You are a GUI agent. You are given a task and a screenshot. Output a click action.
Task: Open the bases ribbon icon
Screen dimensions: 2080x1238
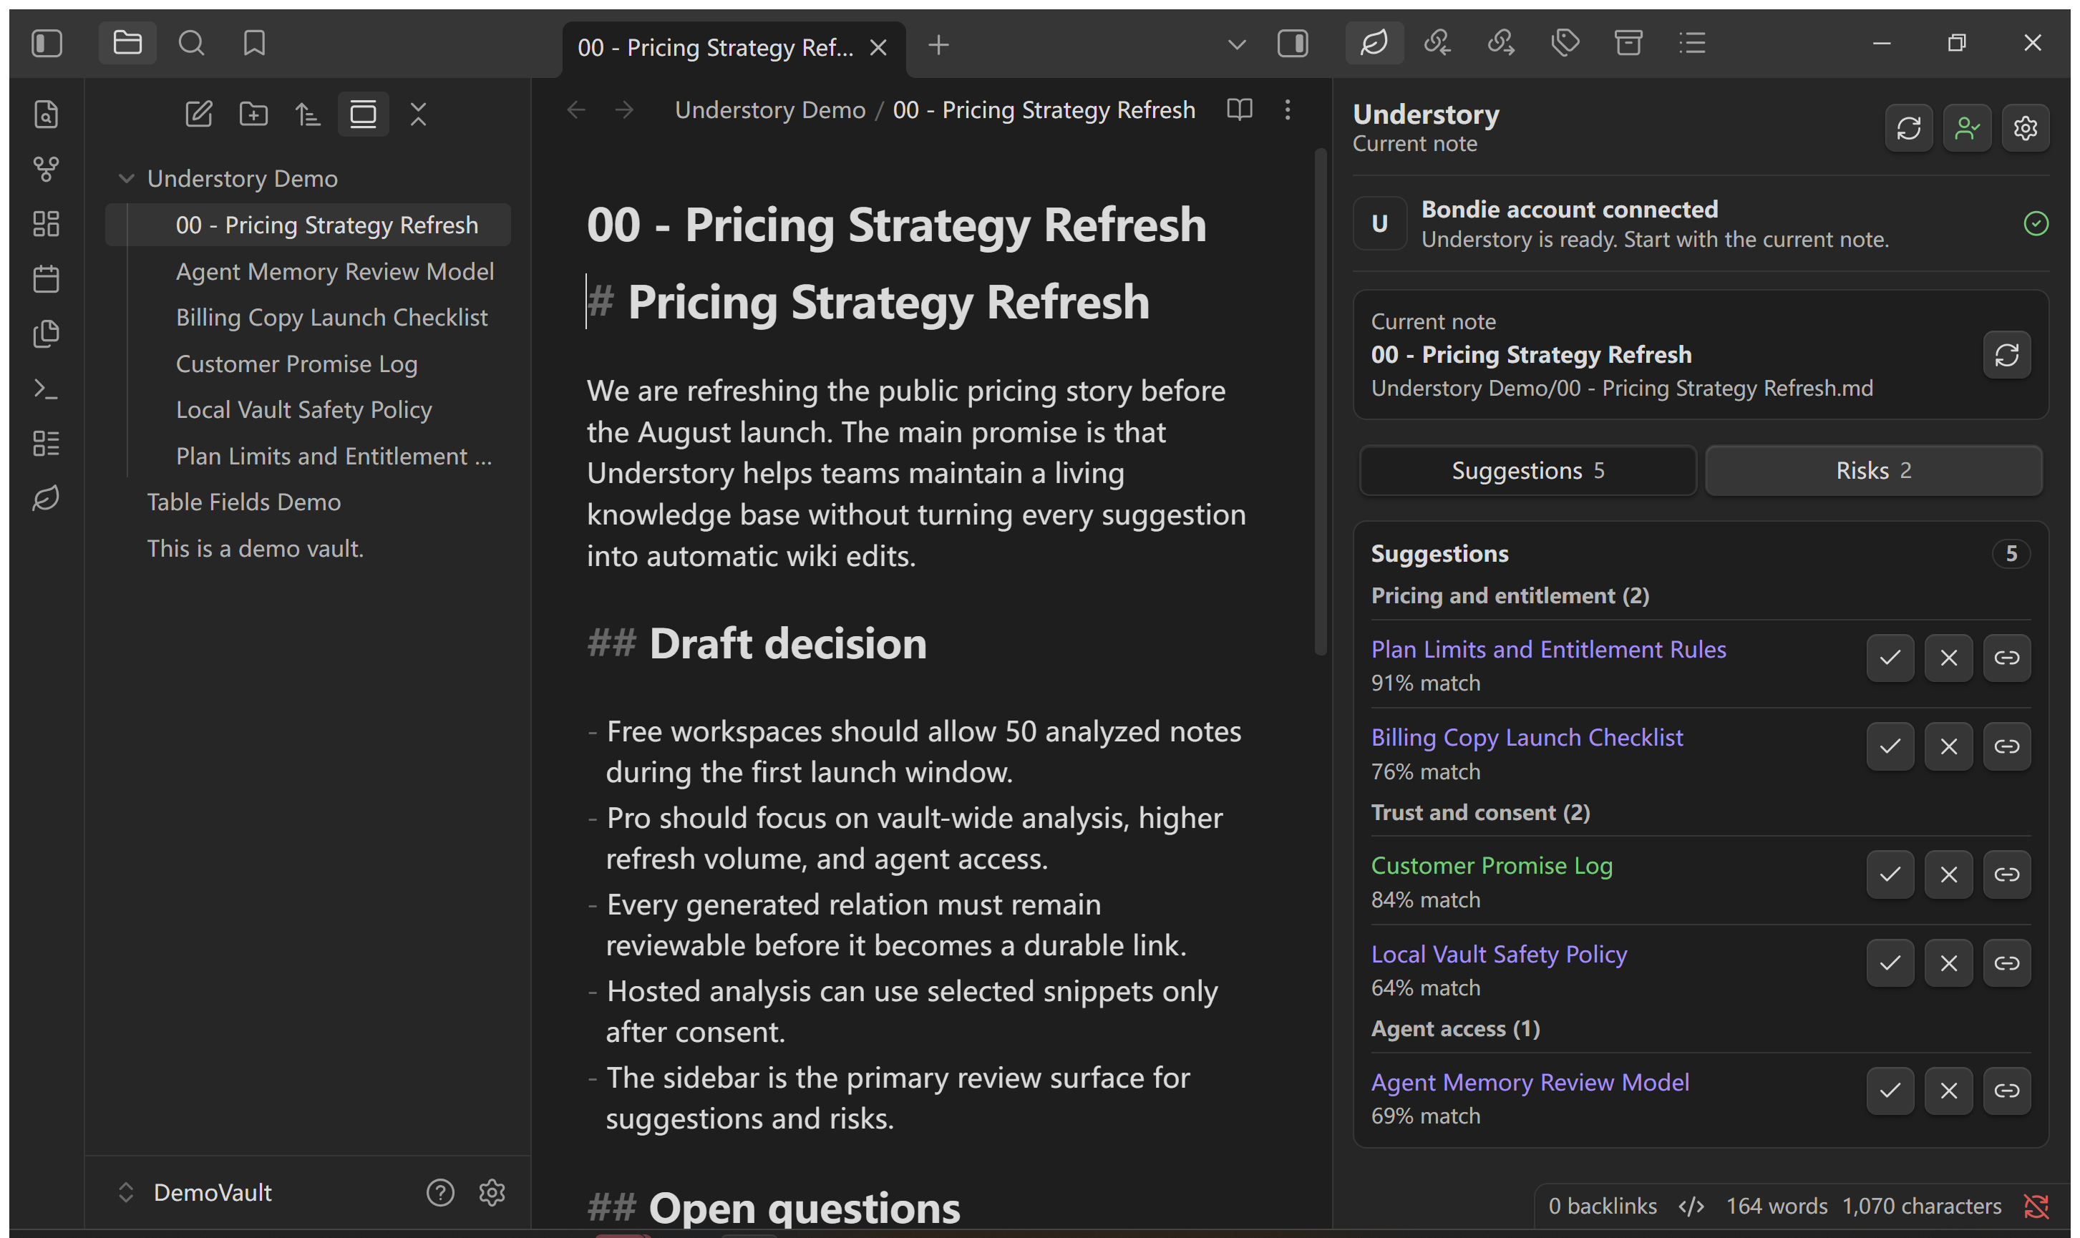click(x=47, y=444)
